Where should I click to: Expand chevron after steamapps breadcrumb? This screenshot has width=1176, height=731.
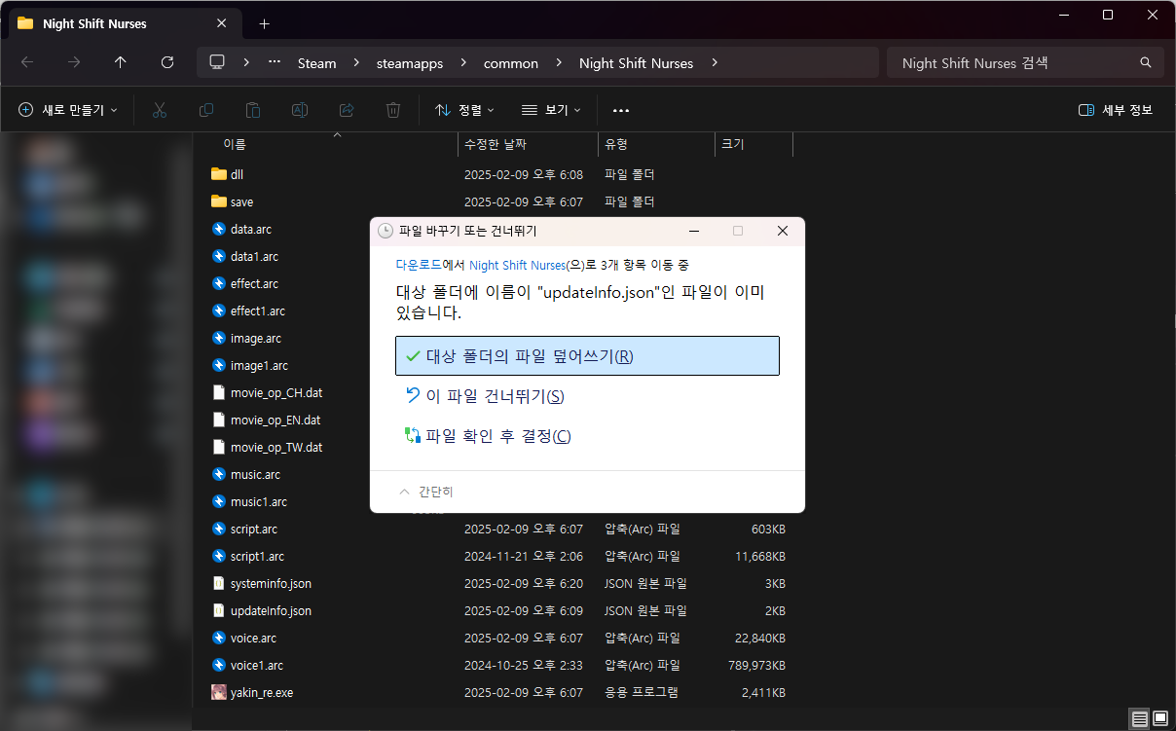(x=463, y=62)
